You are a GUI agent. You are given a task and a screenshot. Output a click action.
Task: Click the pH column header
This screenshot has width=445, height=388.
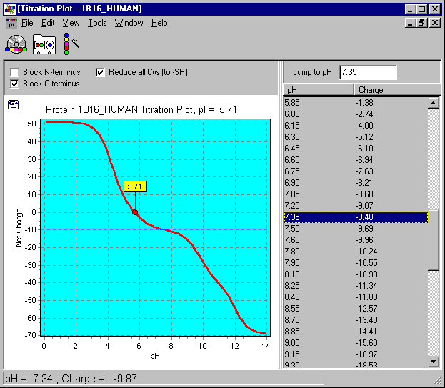click(319, 90)
